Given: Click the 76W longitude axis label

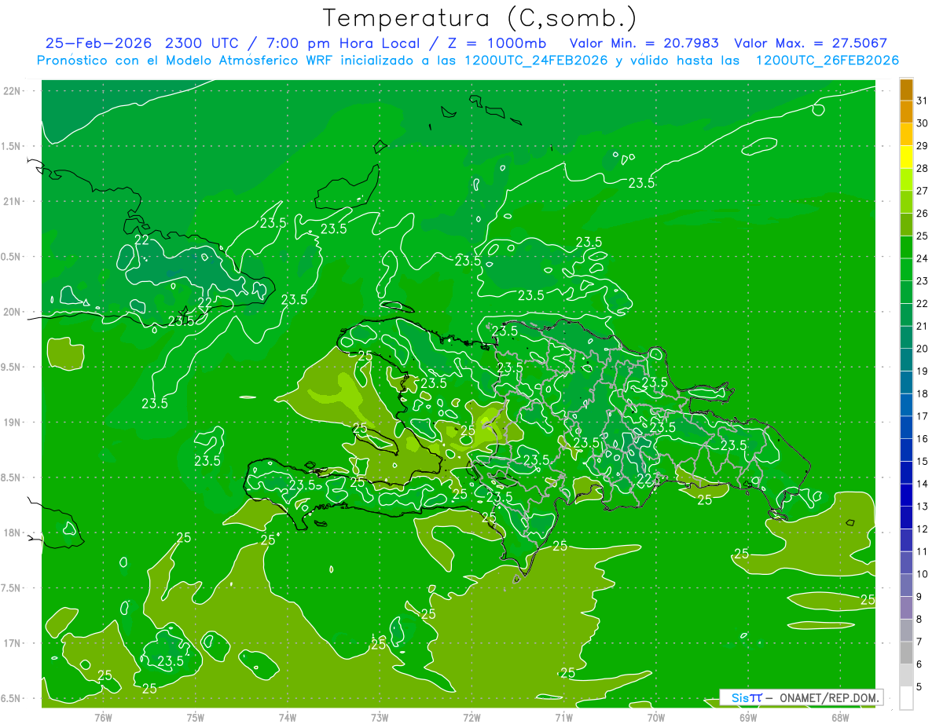Looking at the screenshot, I should coord(103,717).
